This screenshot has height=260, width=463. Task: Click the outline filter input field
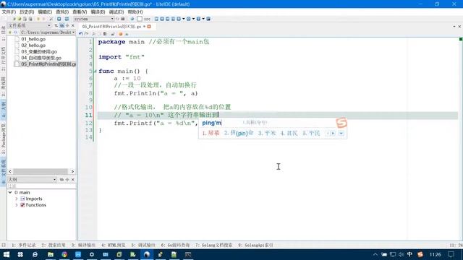(x=41, y=186)
